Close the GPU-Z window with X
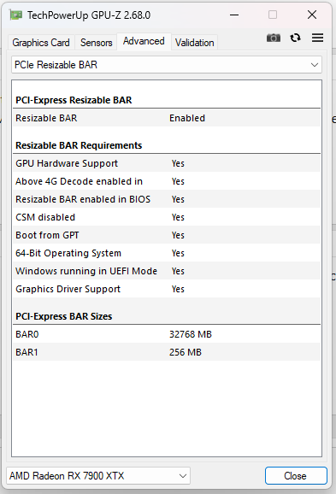 pyautogui.click(x=312, y=15)
